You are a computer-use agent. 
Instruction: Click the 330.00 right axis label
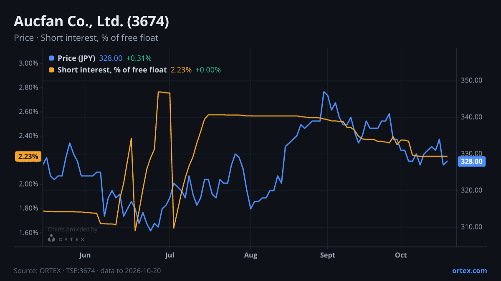(x=472, y=154)
